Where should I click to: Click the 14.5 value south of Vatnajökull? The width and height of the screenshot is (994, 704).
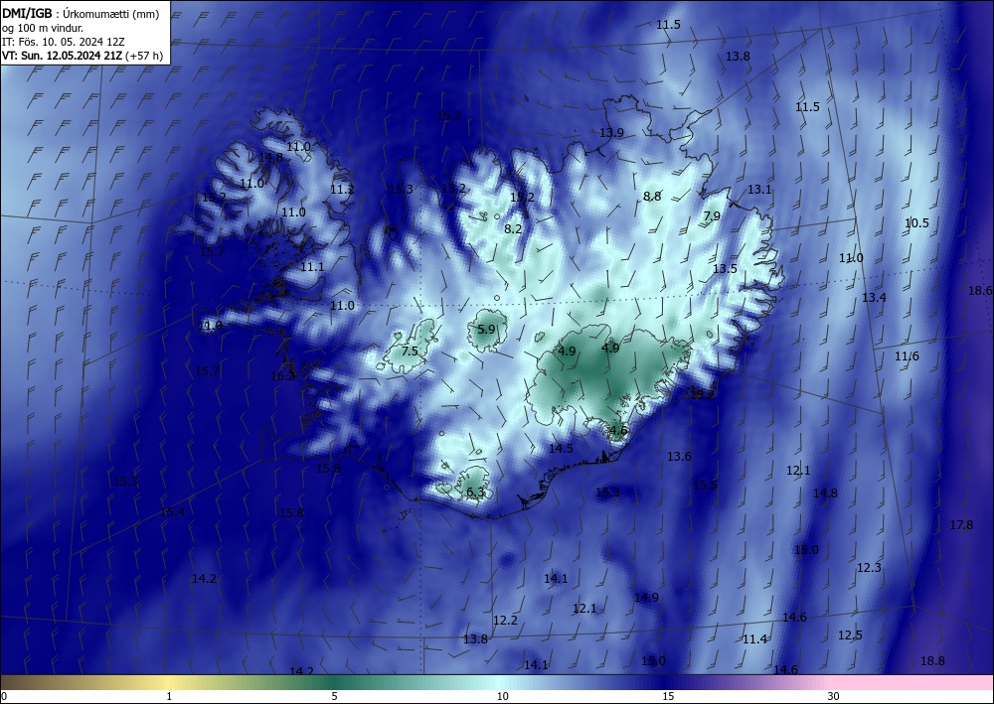(561, 448)
